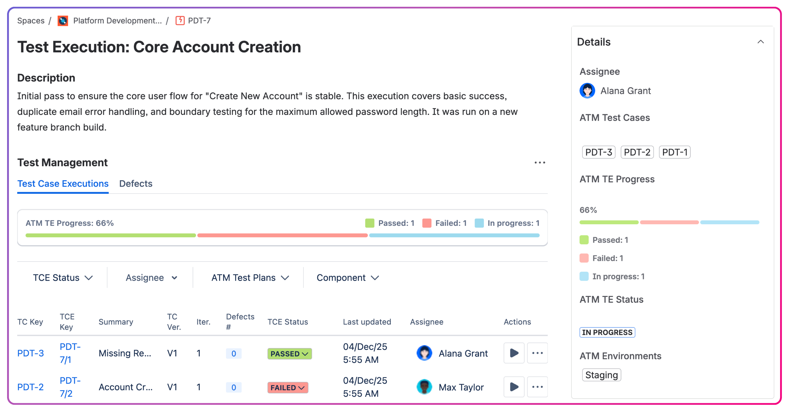
Task: Open more actions menu for PDT-2 row
Action: (x=537, y=387)
